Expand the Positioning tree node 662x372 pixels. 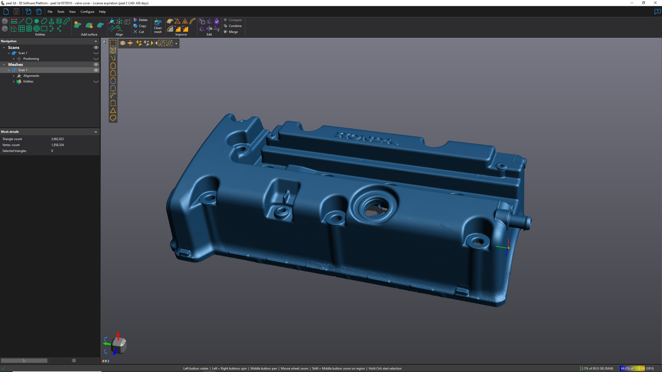point(14,59)
